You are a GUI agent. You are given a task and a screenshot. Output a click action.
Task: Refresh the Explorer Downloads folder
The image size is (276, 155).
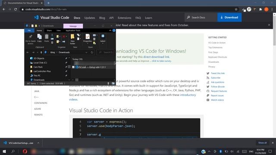[x=92, y=53]
